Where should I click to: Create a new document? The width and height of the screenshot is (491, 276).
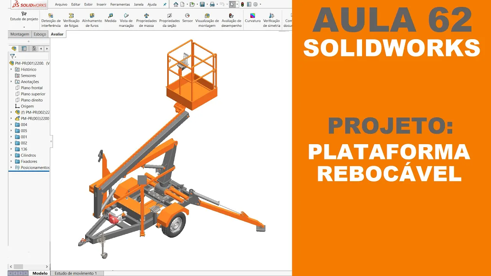(182, 5)
